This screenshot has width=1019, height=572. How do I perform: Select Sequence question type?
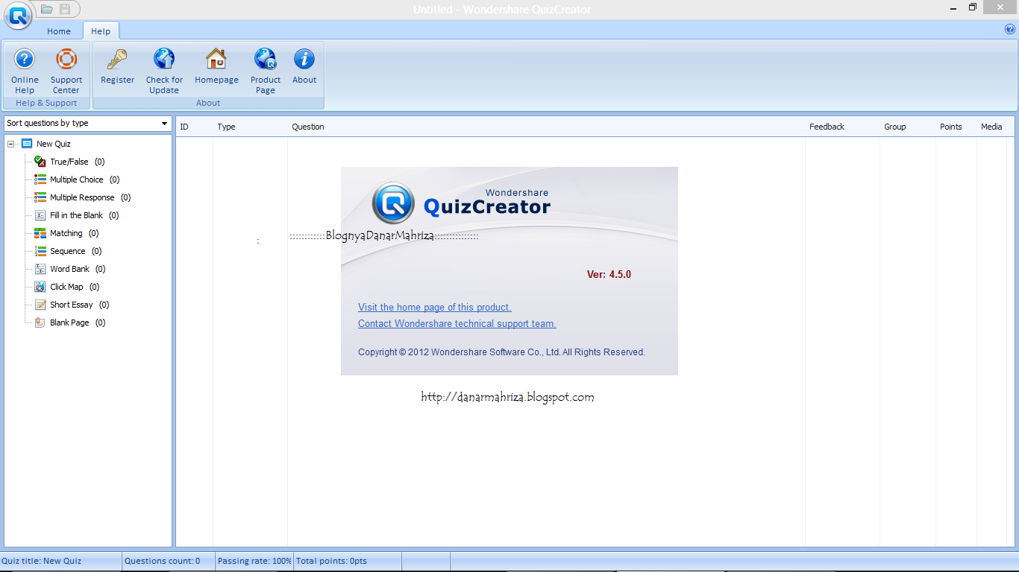[x=68, y=251]
